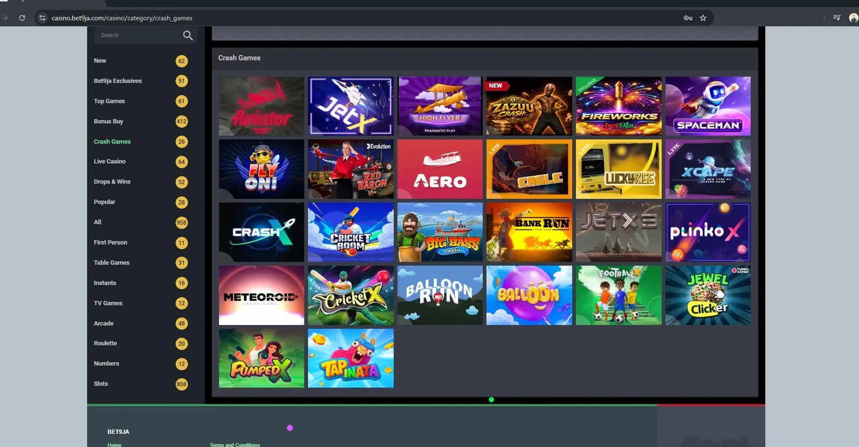Viewport: 859px width, 447px height.
Task: Click the search magnifier icon in sidebar
Action: click(187, 35)
